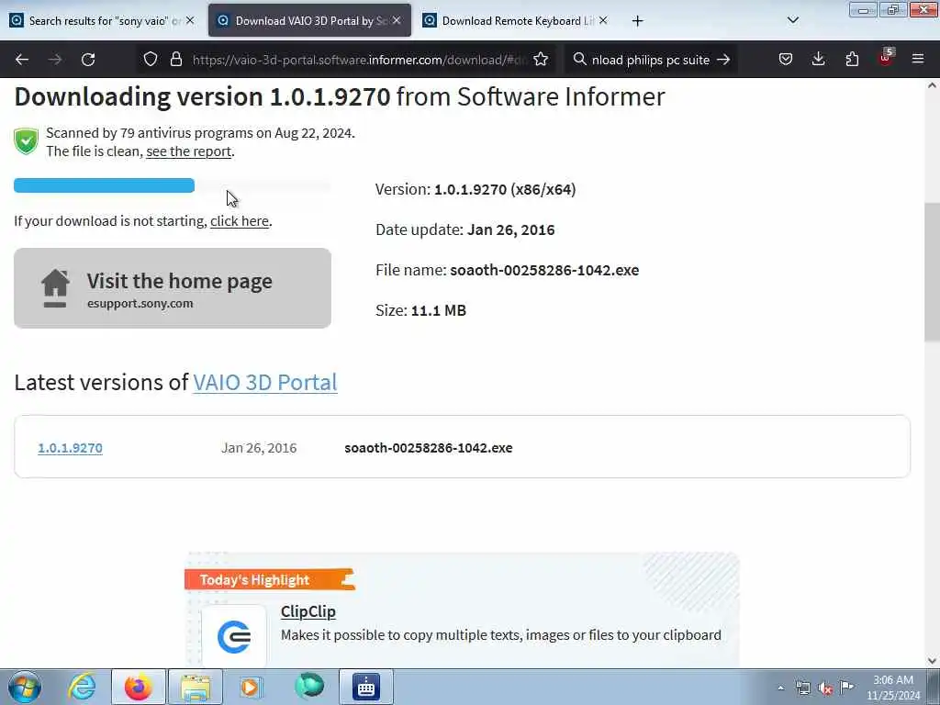Open the Firefox hamburger menu
Image resolution: width=940 pixels, height=705 pixels.
pyautogui.click(x=918, y=60)
